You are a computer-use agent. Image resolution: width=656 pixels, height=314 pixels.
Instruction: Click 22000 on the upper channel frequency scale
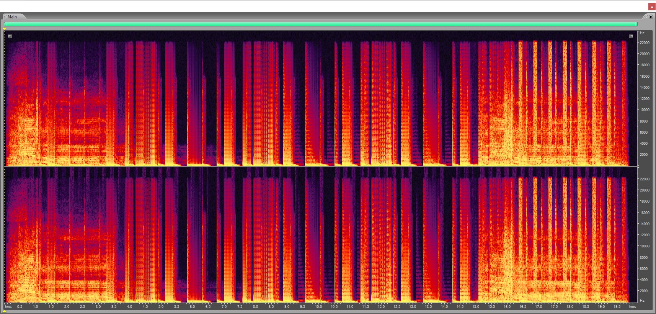645,43
